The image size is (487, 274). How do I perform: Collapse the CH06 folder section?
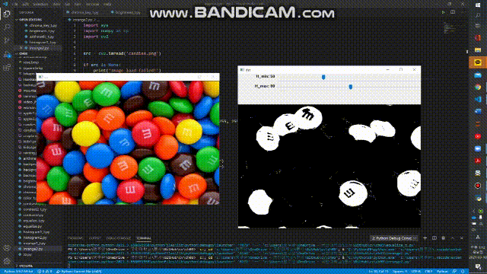[x=24, y=53]
